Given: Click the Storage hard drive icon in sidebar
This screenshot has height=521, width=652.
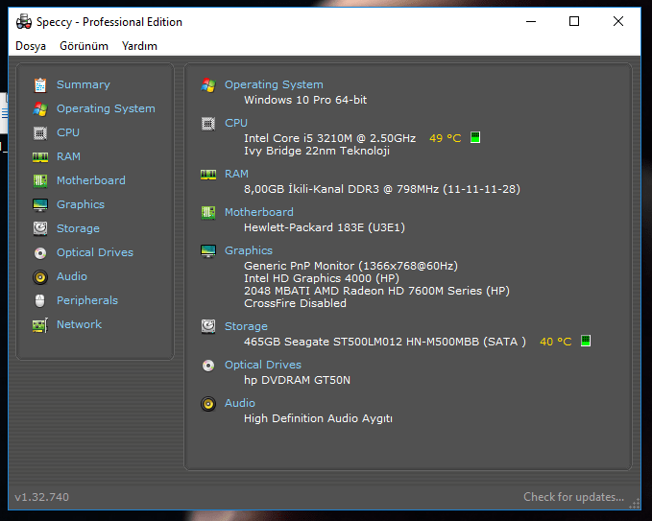Looking at the screenshot, I should [40, 228].
